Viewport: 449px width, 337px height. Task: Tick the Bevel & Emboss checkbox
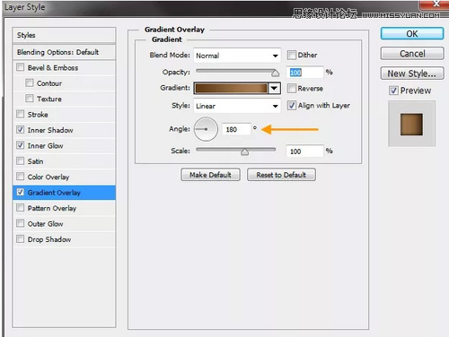[x=20, y=67]
